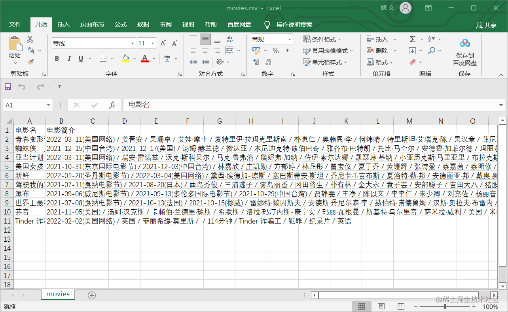
Task: Apply the fill color bucket
Action: [126, 58]
